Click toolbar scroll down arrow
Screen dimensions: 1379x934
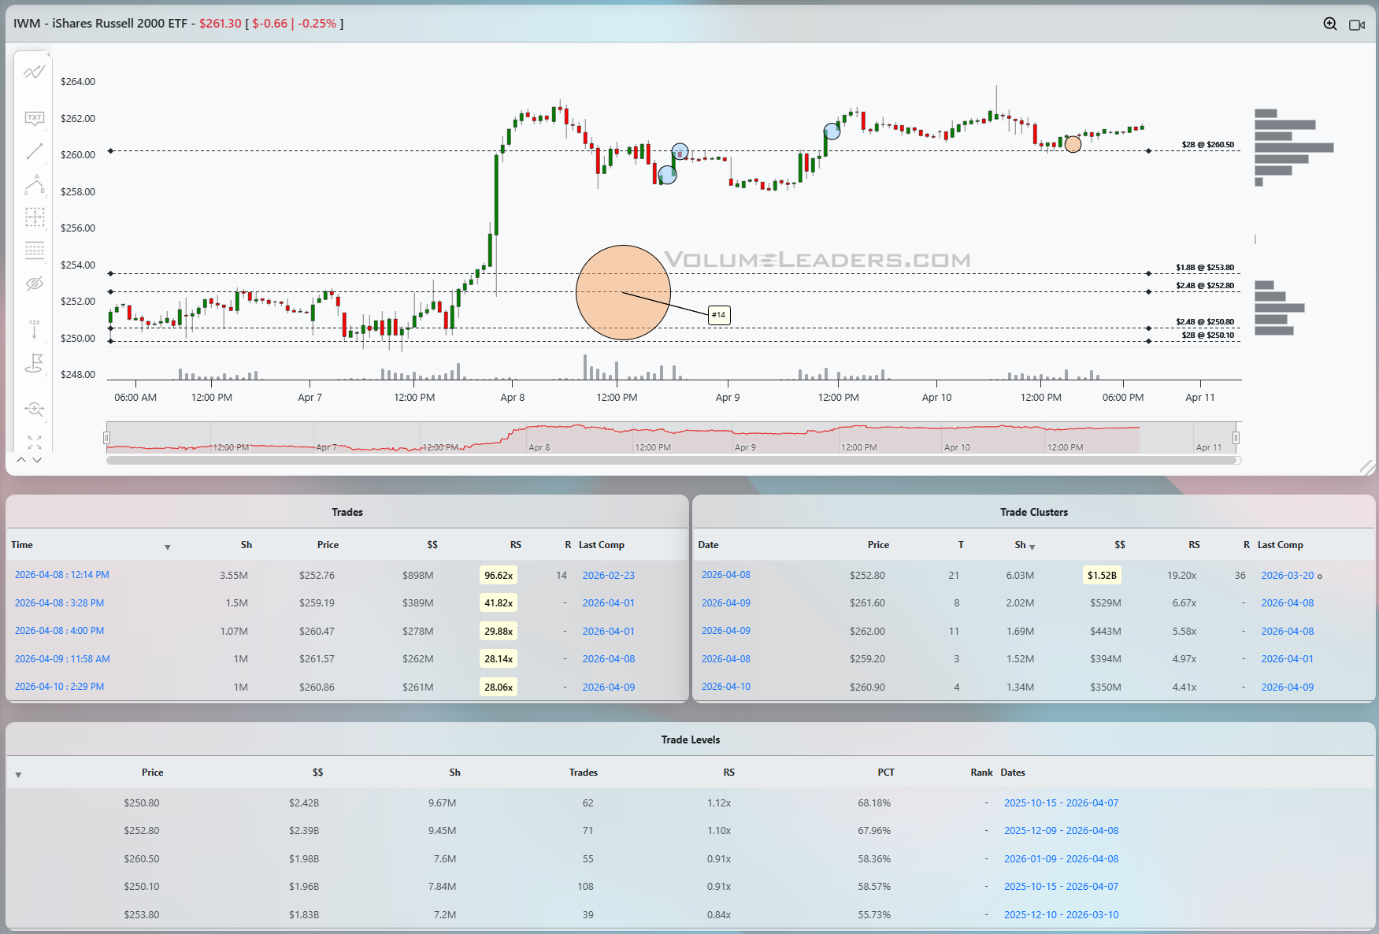(37, 459)
